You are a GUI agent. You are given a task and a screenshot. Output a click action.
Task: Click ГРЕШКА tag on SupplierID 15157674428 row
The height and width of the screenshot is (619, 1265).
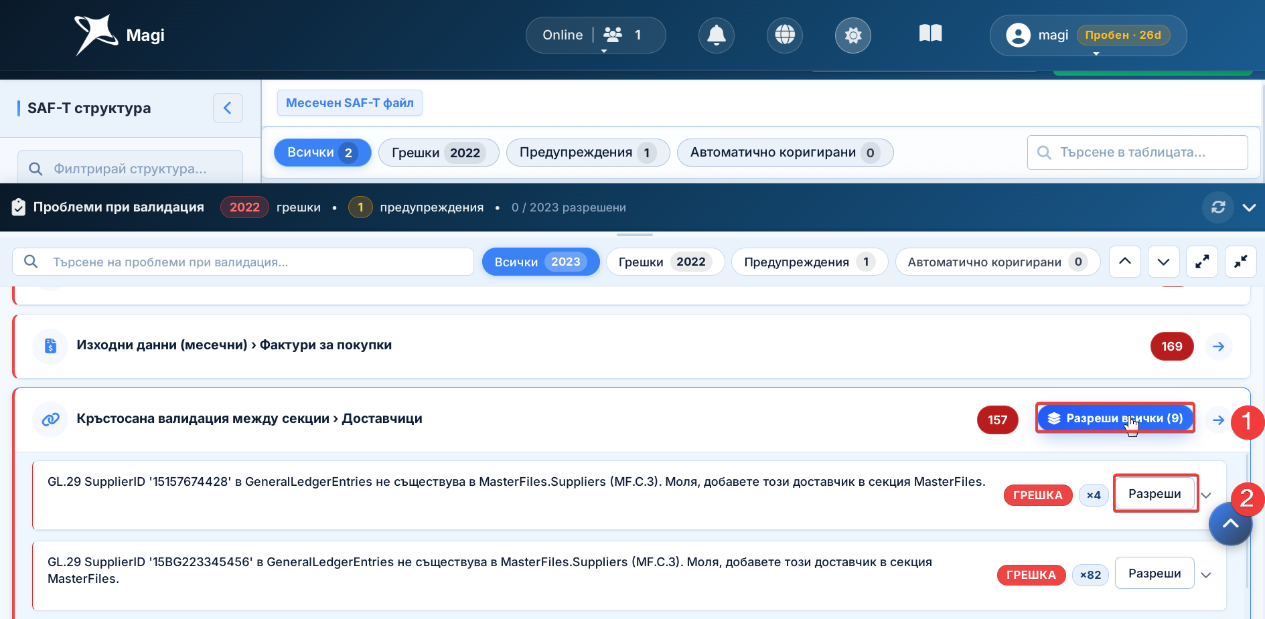(x=1038, y=495)
